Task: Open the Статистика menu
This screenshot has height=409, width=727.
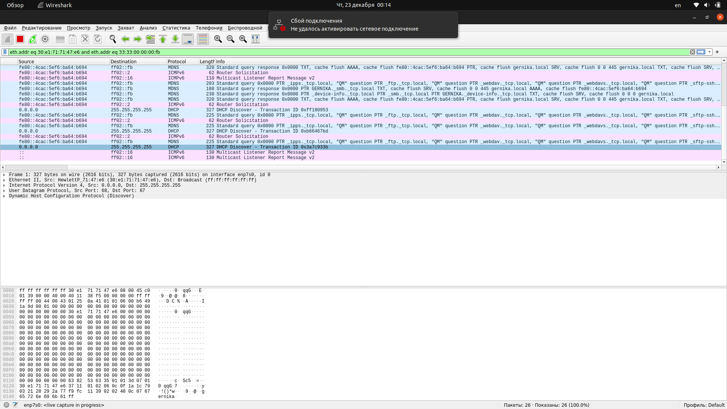Action: tap(176, 28)
